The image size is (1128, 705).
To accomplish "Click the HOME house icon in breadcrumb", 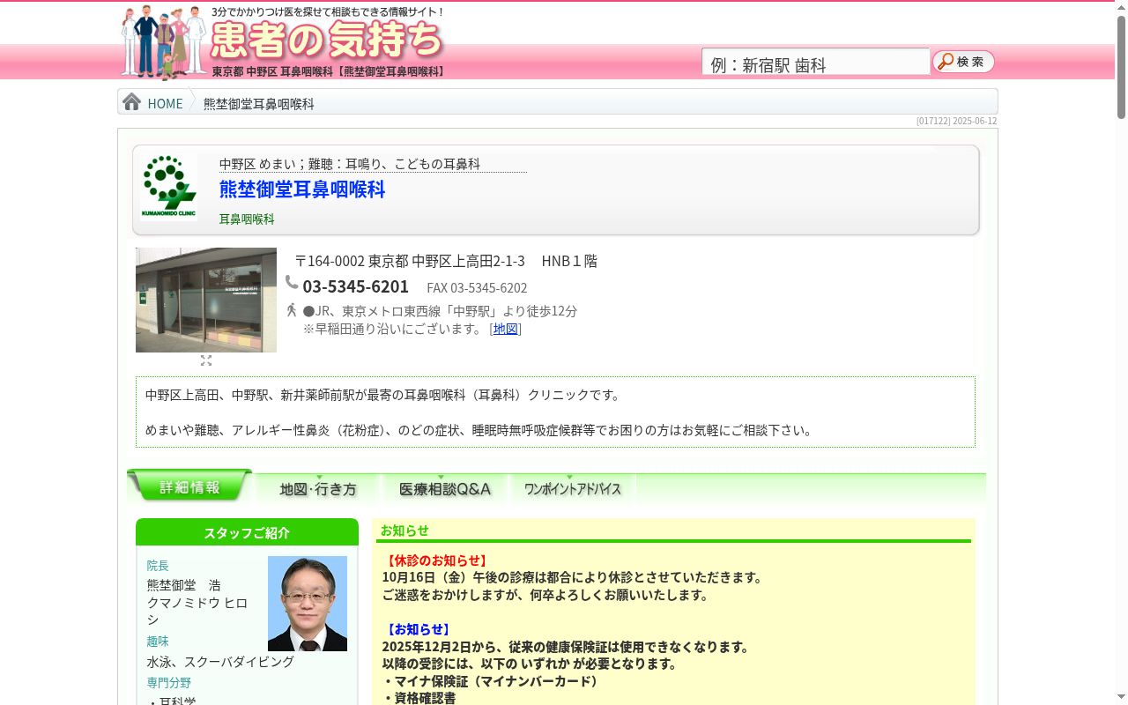I will 132,102.
